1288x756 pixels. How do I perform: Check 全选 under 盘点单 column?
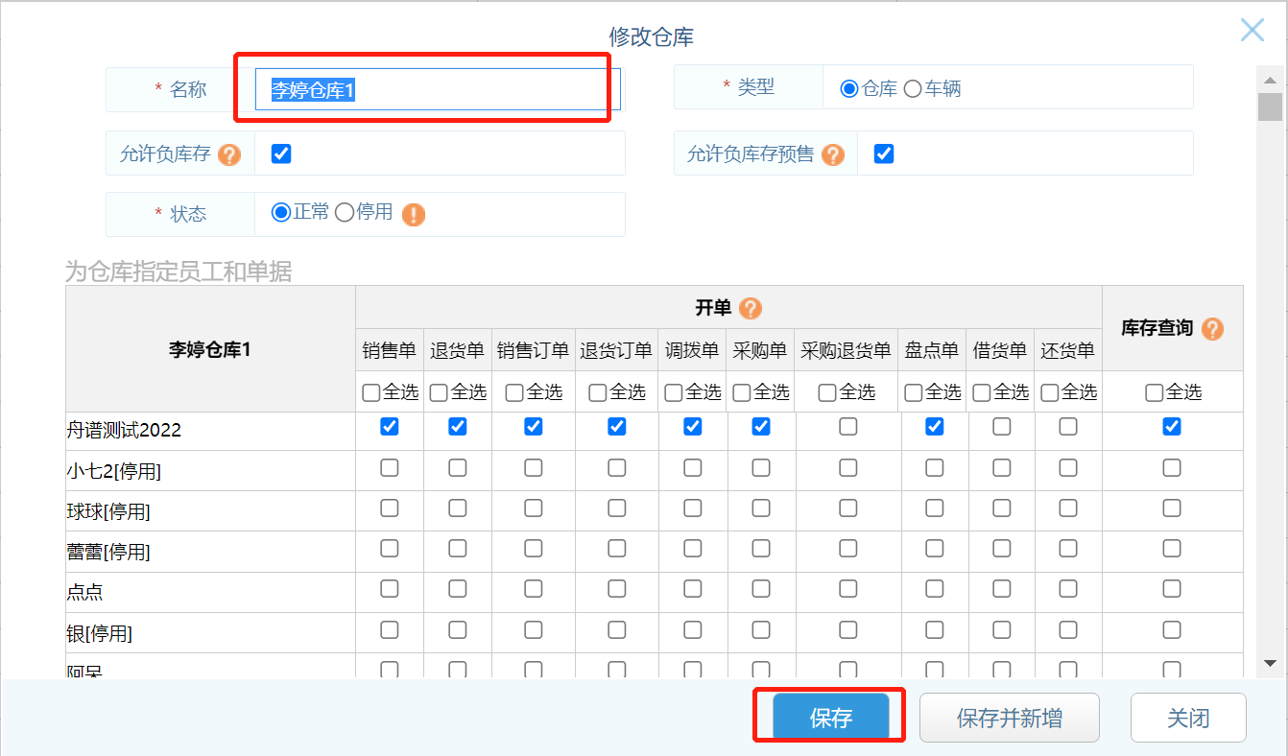click(x=915, y=392)
